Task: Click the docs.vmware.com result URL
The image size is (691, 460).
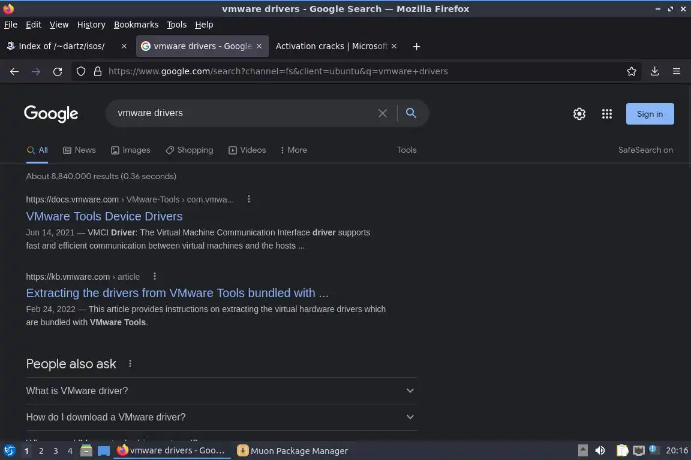Action: 130,199
